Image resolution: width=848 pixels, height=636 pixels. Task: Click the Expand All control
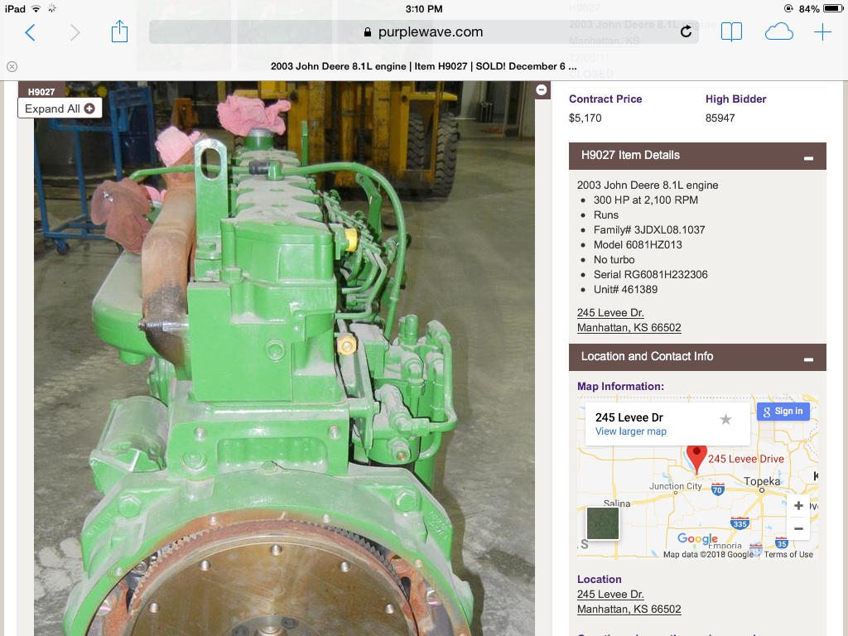58,108
